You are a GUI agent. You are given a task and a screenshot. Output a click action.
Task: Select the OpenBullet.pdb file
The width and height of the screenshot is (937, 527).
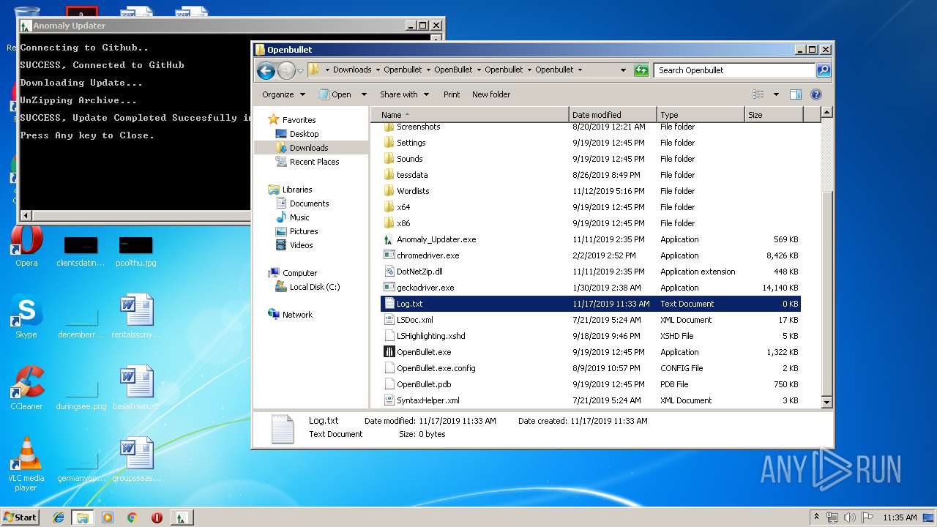417,384
